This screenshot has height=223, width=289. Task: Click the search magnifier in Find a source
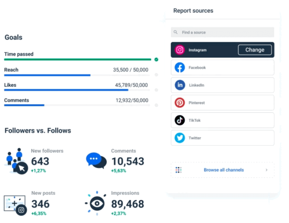tap(175, 32)
